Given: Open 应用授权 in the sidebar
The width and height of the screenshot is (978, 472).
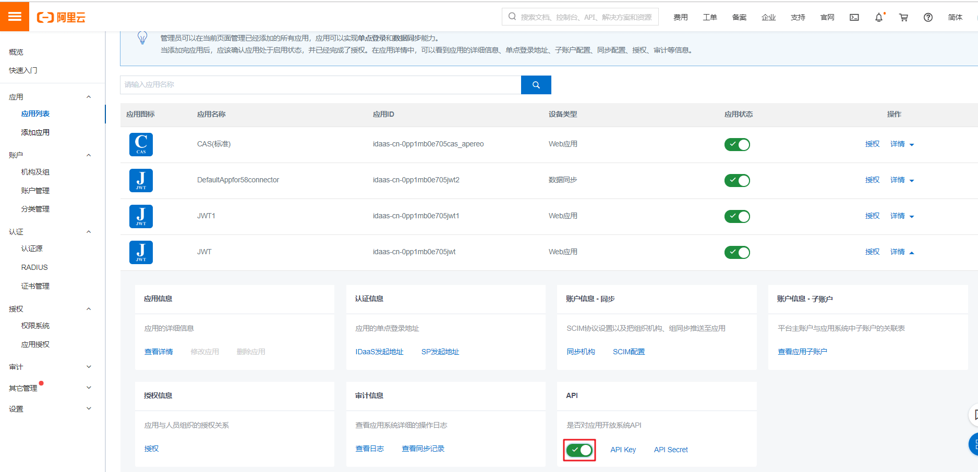Looking at the screenshot, I should (x=35, y=344).
